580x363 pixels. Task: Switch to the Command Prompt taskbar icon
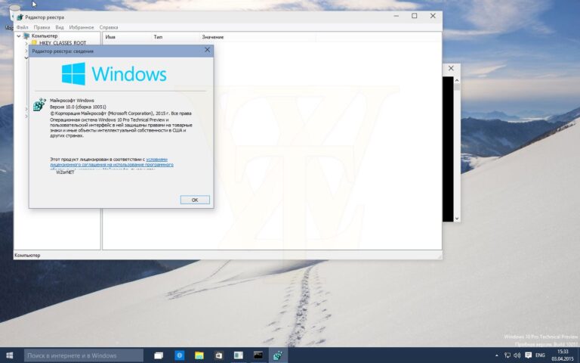point(258,355)
